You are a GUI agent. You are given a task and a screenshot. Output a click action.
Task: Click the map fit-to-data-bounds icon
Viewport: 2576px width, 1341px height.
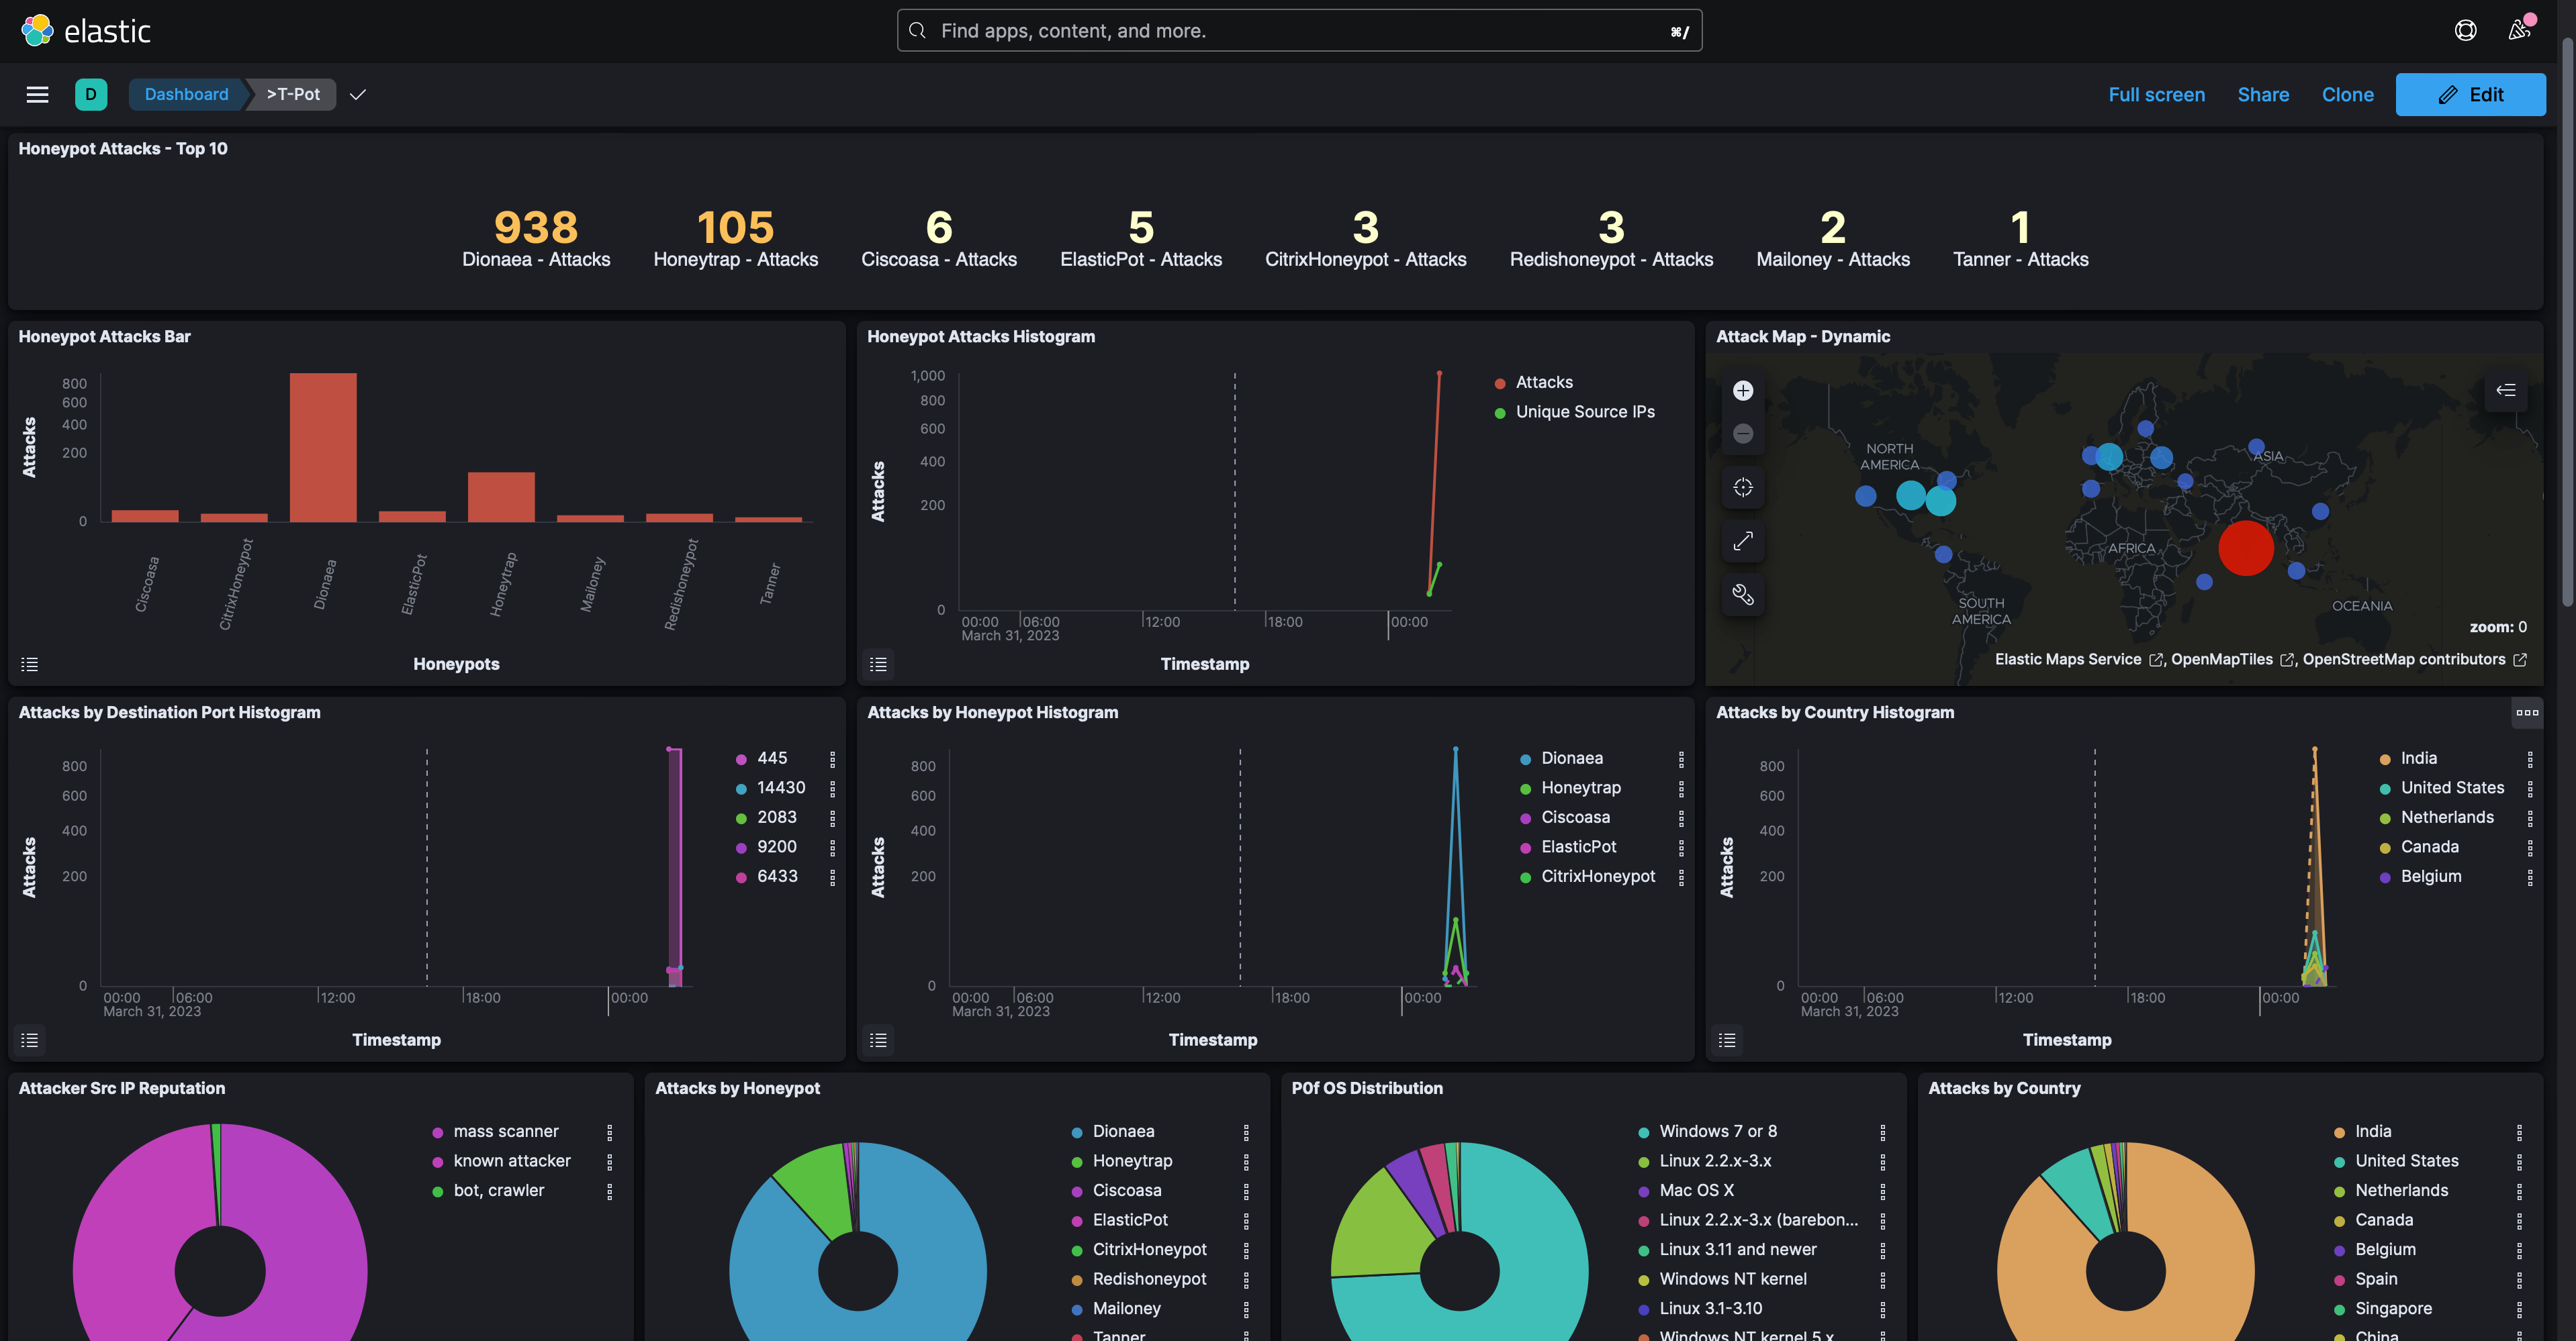click(x=1742, y=488)
